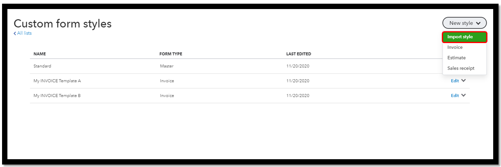The width and height of the screenshot is (501, 167).
Task: Click the back chevron beside All lists
Action: (x=15, y=33)
